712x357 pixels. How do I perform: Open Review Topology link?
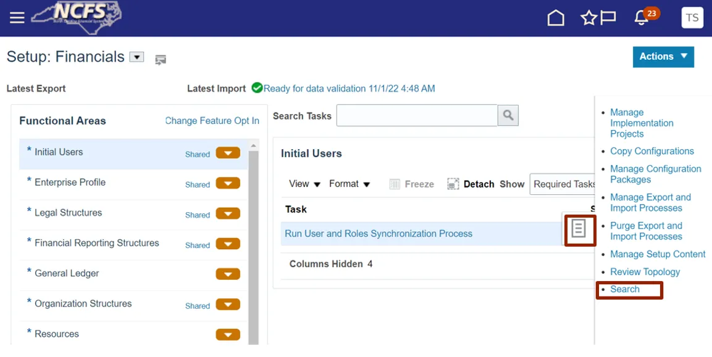coord(645,272)
